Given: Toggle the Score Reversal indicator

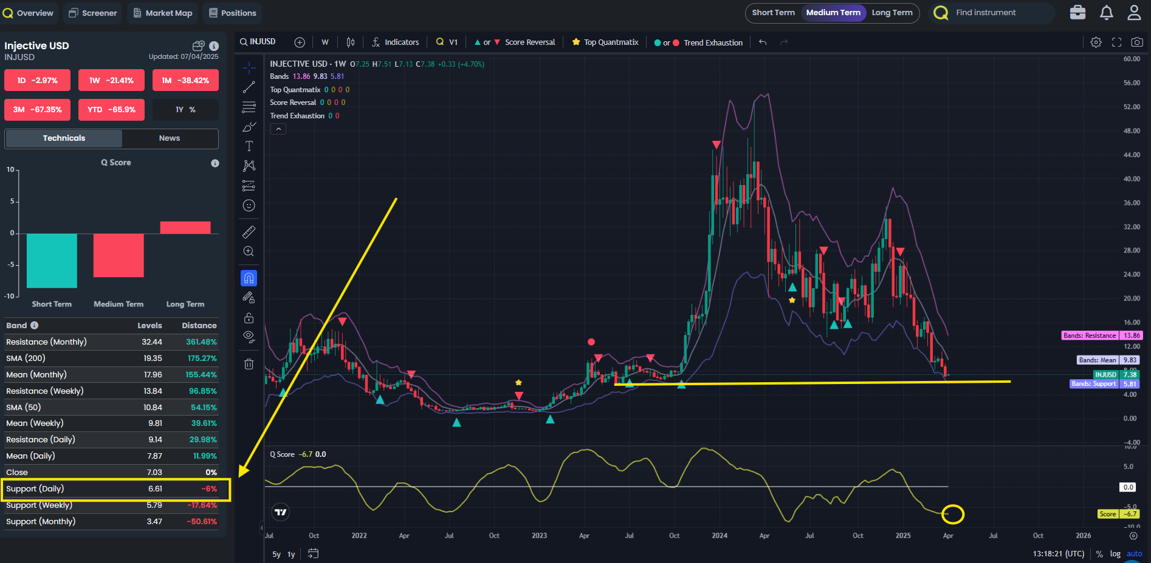Looking at the screenshot, I should click(515, 42).
